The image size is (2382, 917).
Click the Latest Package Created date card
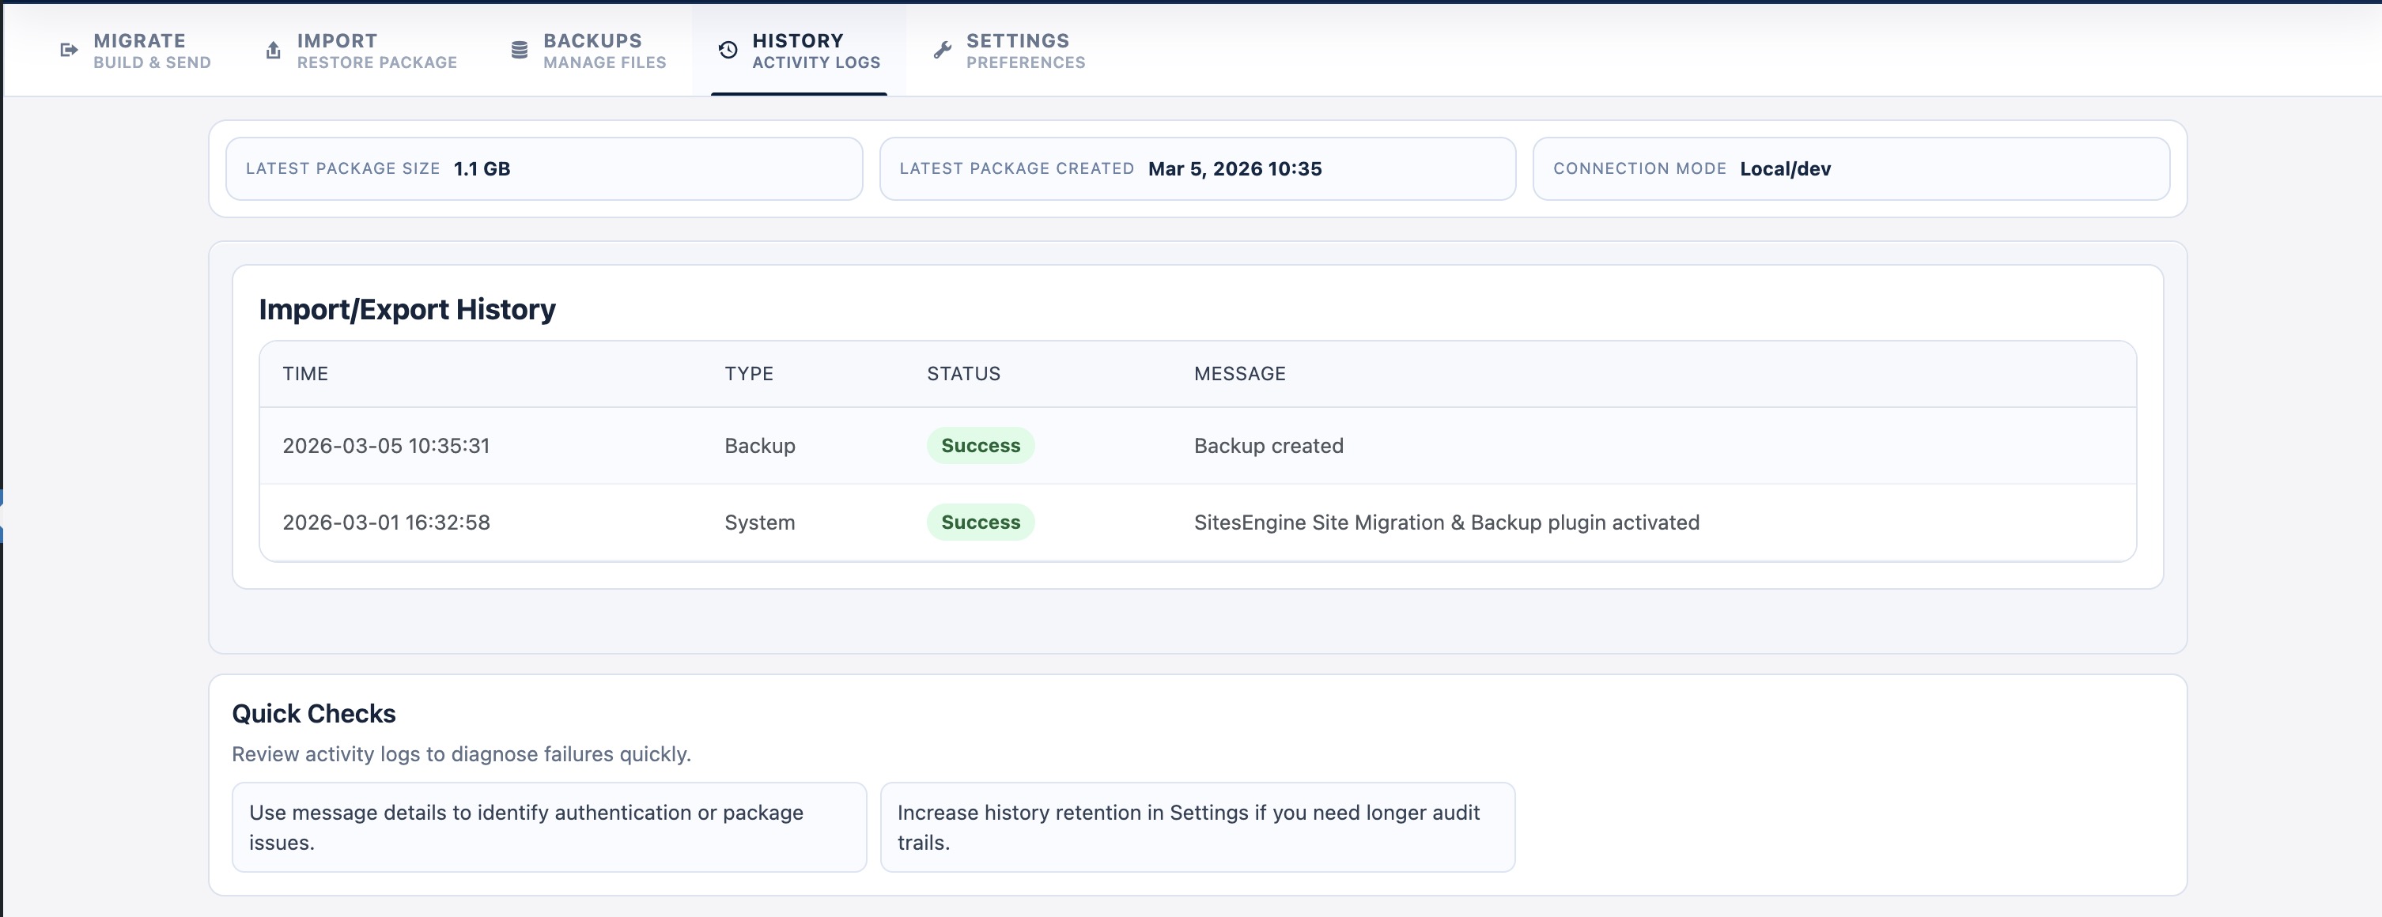click(1197, 168)
